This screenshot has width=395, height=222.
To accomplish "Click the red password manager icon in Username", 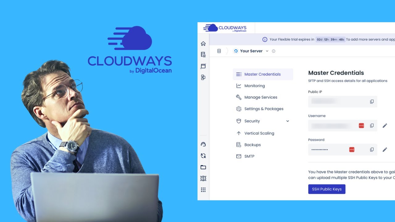I will 361,125.
